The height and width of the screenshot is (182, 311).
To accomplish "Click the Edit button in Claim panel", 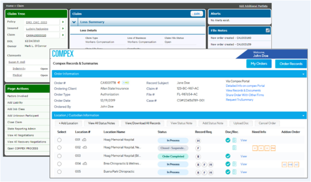I will pyautogui.click(x=197, y=14).
